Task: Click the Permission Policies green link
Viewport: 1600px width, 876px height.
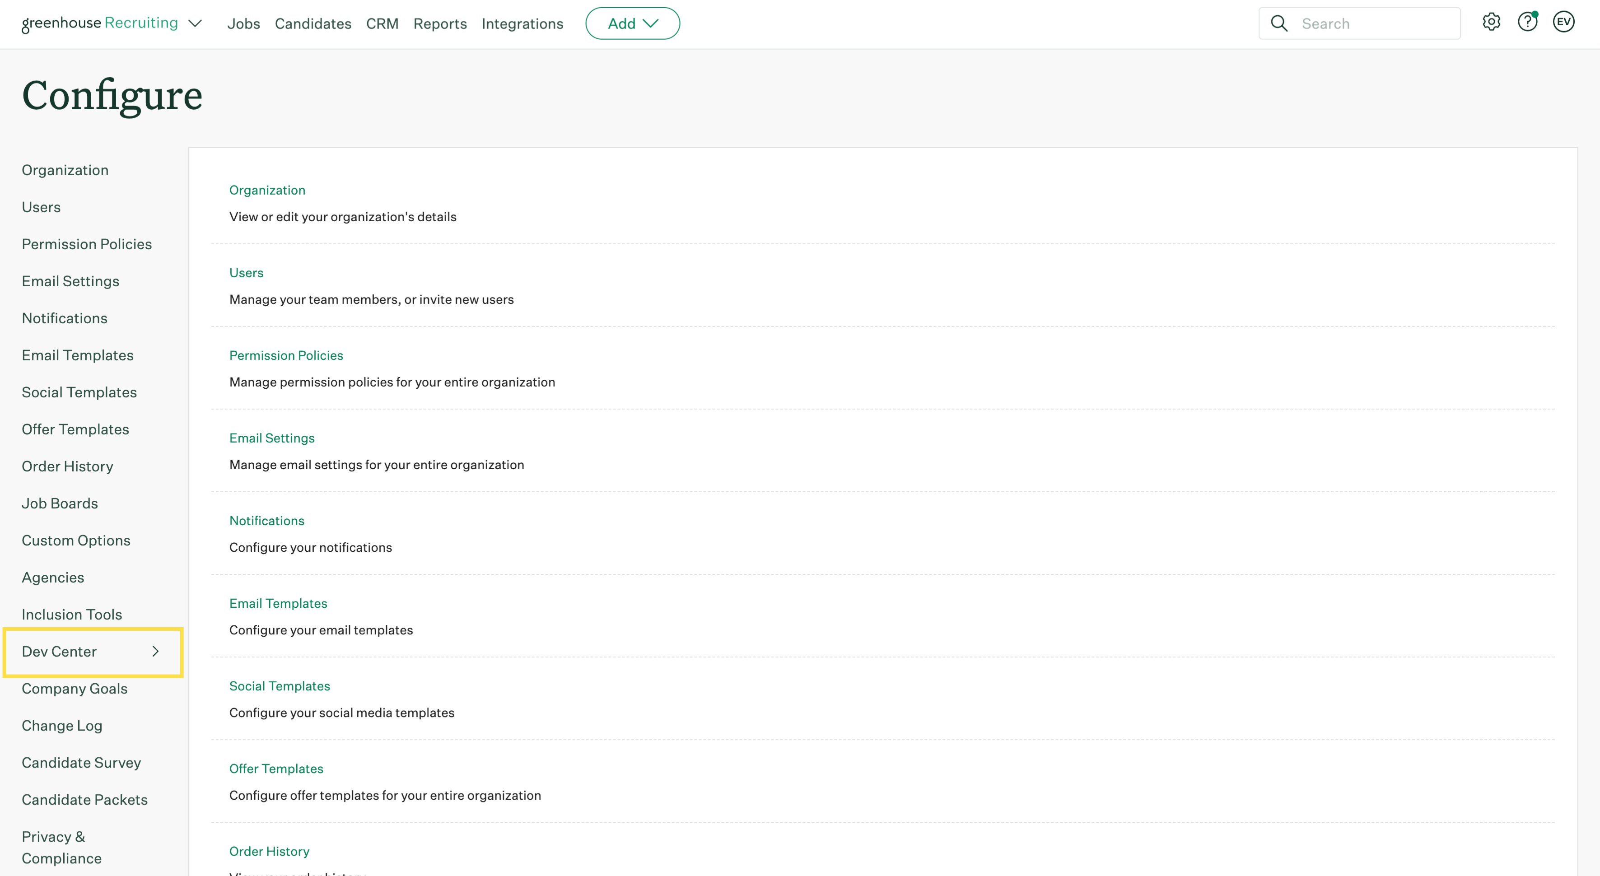Action: [x=286, y=355]
